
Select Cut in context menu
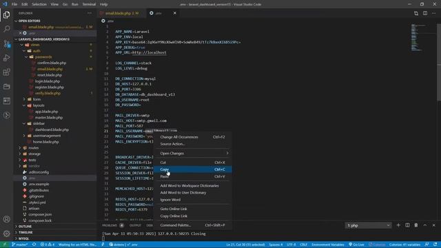193,163
